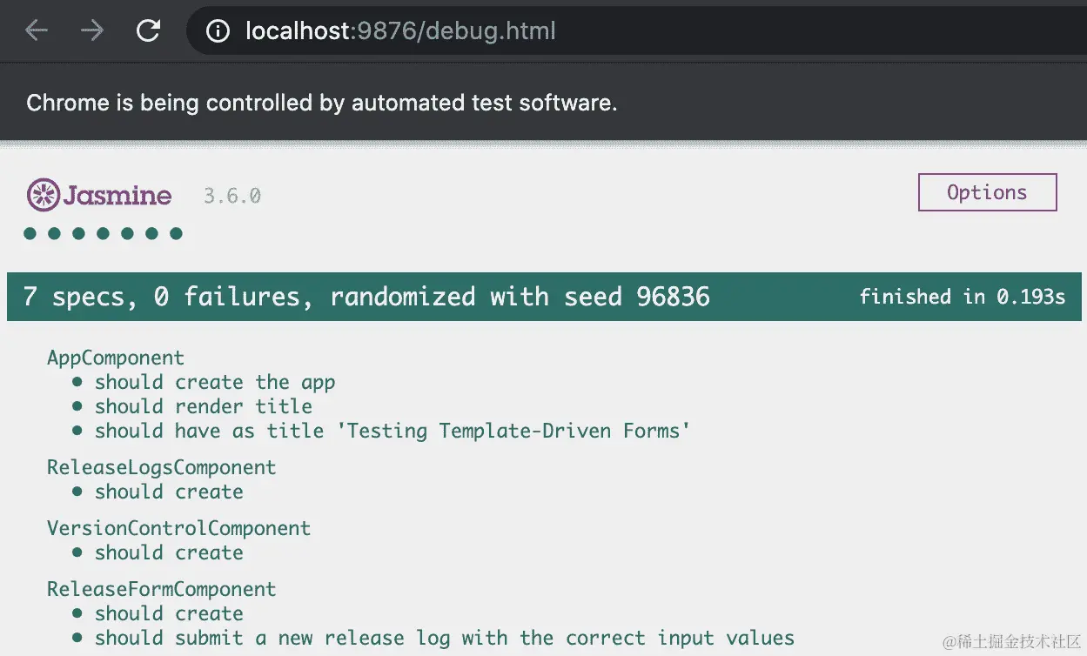
Task: Open the AppComponent suite
Action: pos(116,358)
